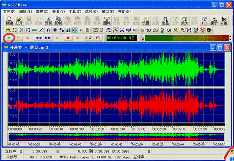The image size is (234, 161).
Task: Click the 求值 expression evaluator icon
Action: tap(224, 21)
